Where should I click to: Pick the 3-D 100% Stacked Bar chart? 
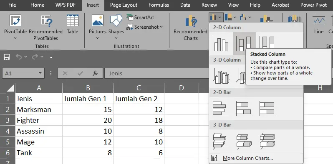point(267,141)
